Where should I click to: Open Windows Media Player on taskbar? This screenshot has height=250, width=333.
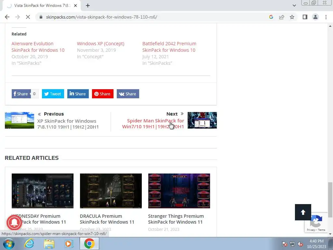[69, 243]
